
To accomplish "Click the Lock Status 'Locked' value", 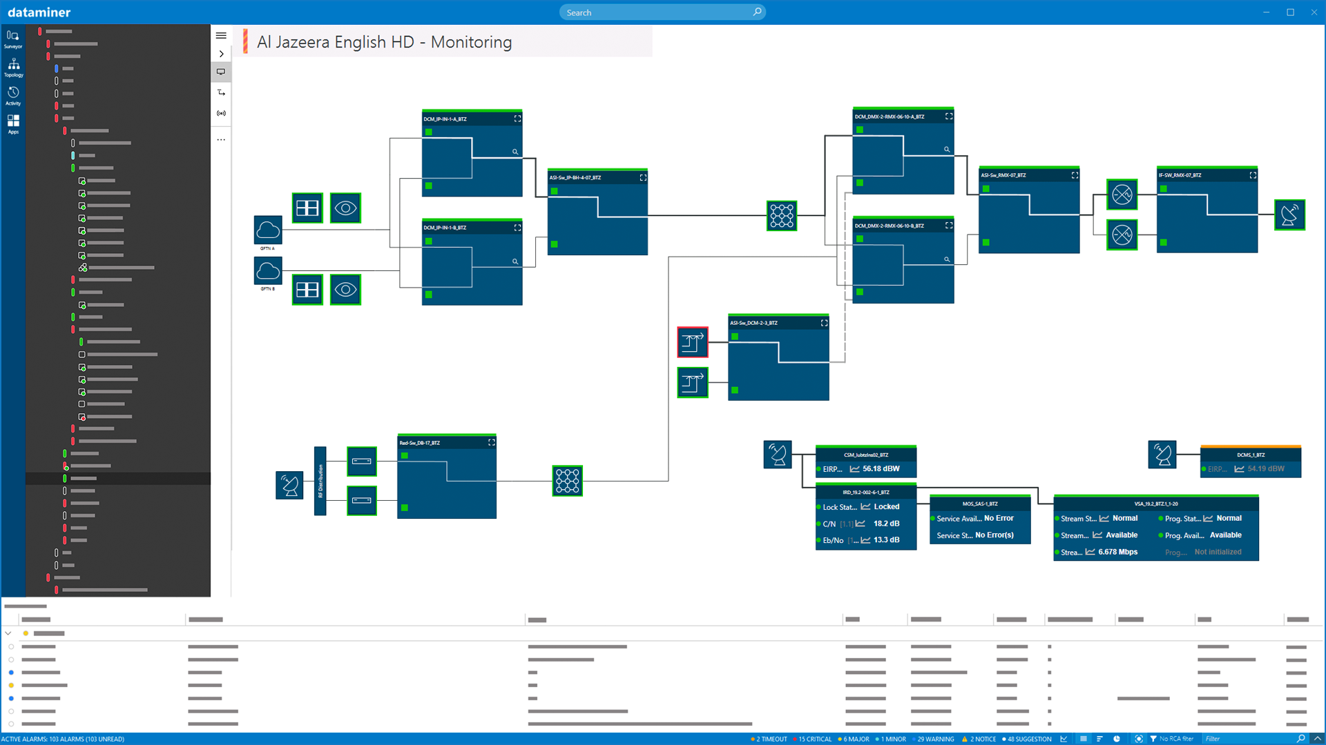I will (886, 507).
